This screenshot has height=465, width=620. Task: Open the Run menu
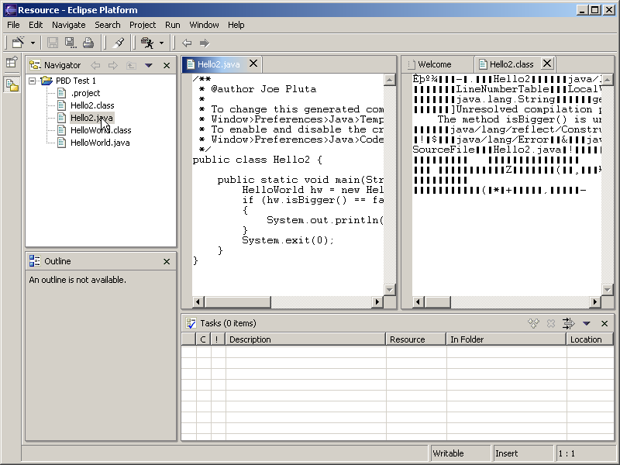click(x=173, y=25)
